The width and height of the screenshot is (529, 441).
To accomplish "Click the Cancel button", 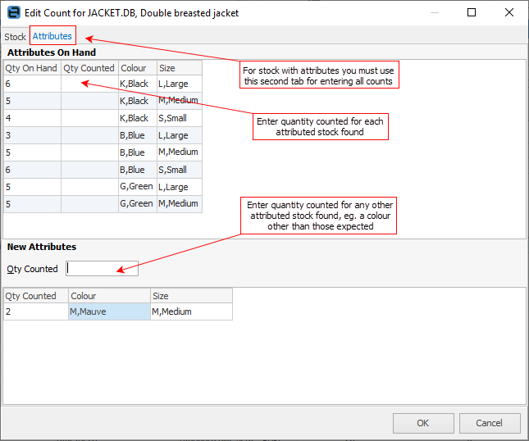I will click(x=490, y=423).
